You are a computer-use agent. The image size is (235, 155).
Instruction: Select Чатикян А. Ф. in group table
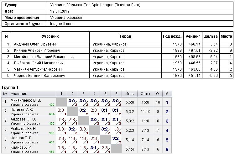[22, 110]
